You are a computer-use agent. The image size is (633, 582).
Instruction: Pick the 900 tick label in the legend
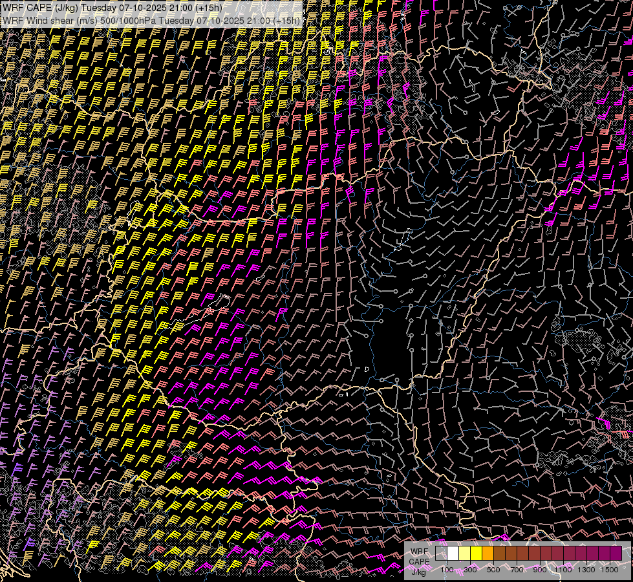[x=540, y=570]
